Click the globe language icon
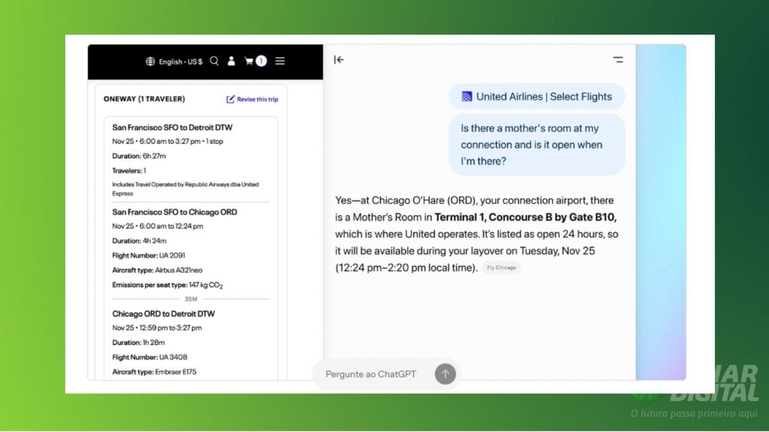 tap(150, 61)
